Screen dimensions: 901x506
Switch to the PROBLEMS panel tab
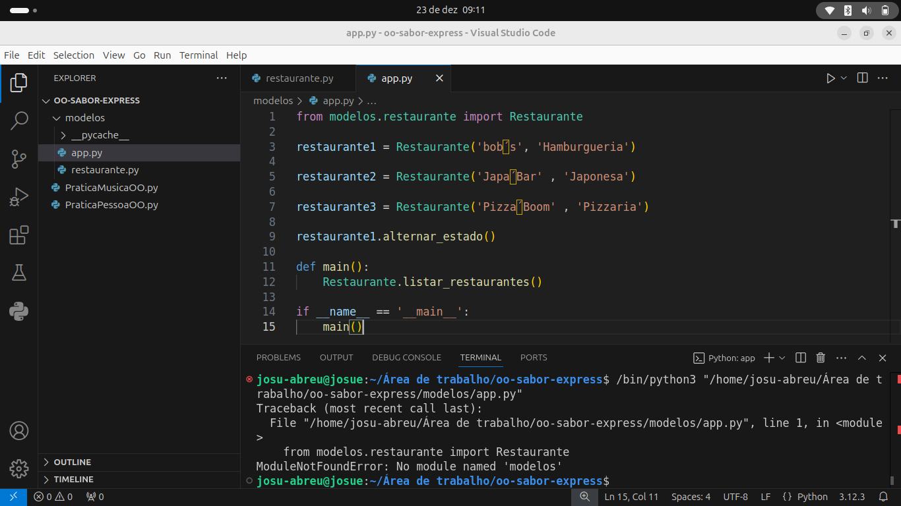click(278, 358)
